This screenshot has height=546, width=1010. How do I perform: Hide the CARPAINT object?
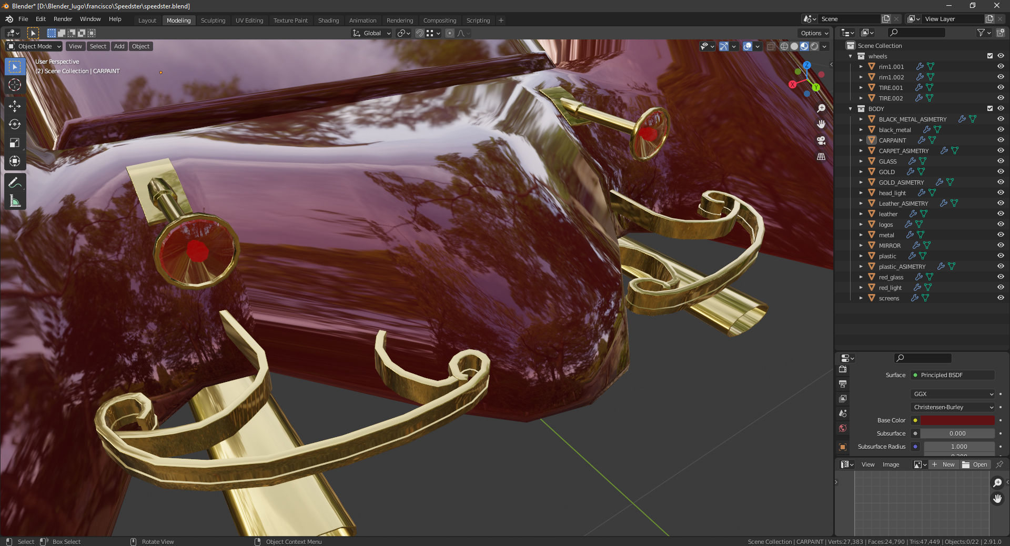tap(1001, 140)
